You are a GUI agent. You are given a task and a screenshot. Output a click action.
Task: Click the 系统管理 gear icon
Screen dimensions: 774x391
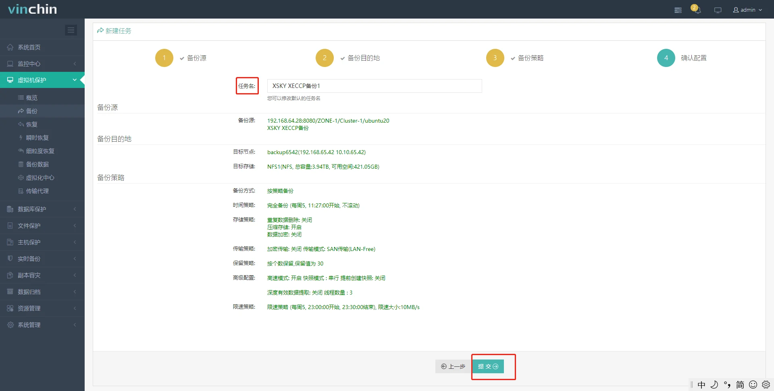coord(10,325)
